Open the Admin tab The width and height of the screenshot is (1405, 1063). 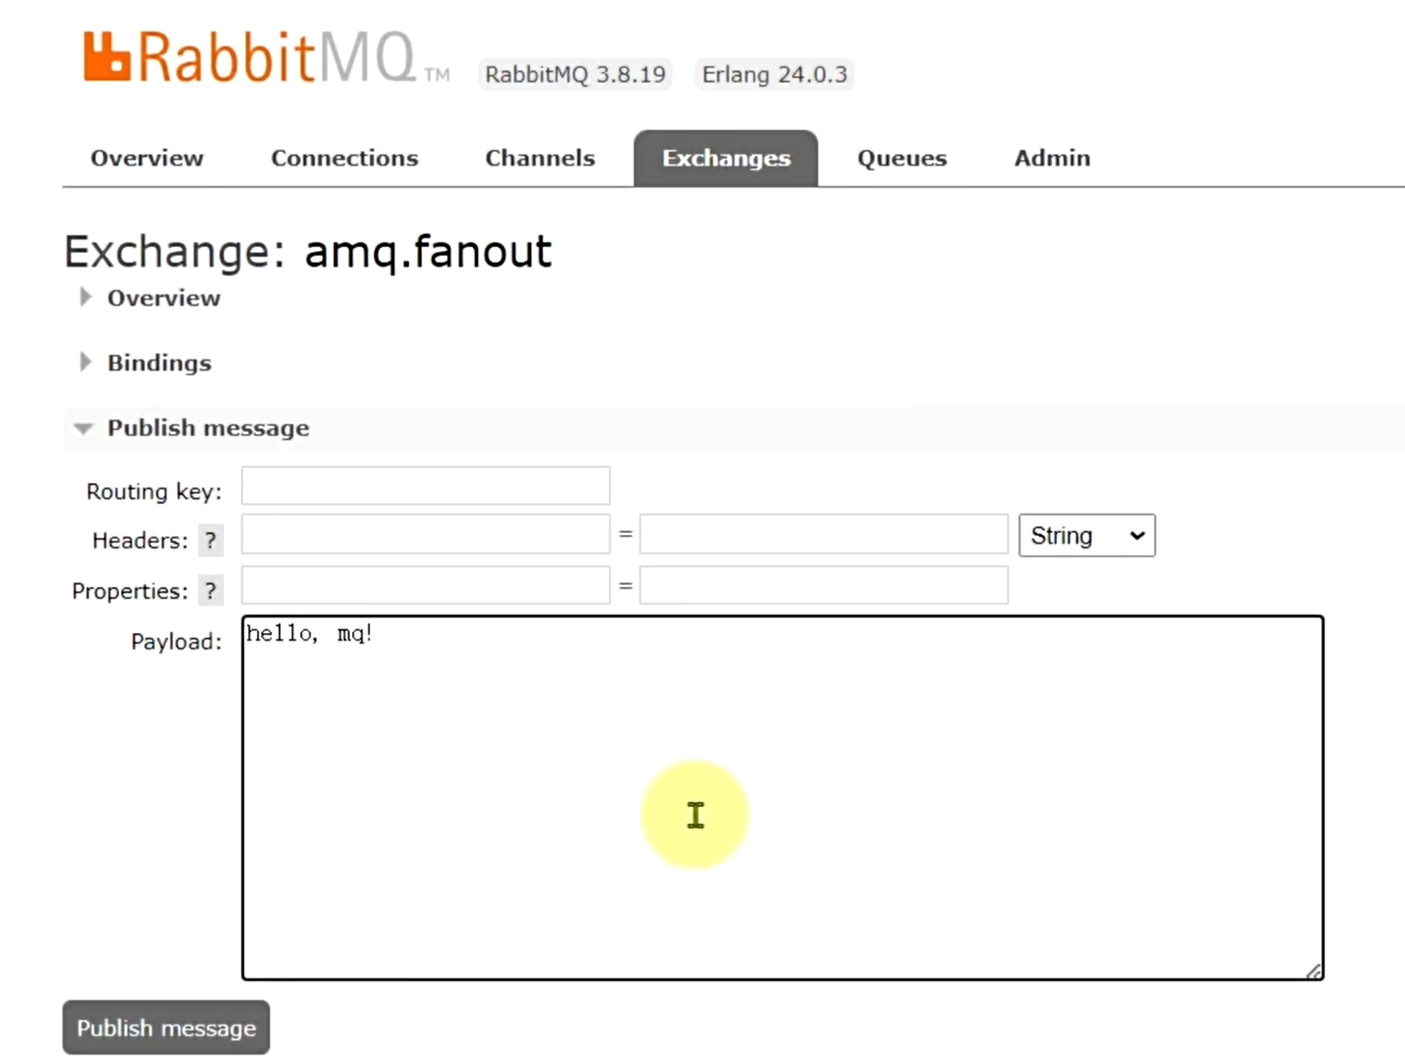tap(1052, 158)
